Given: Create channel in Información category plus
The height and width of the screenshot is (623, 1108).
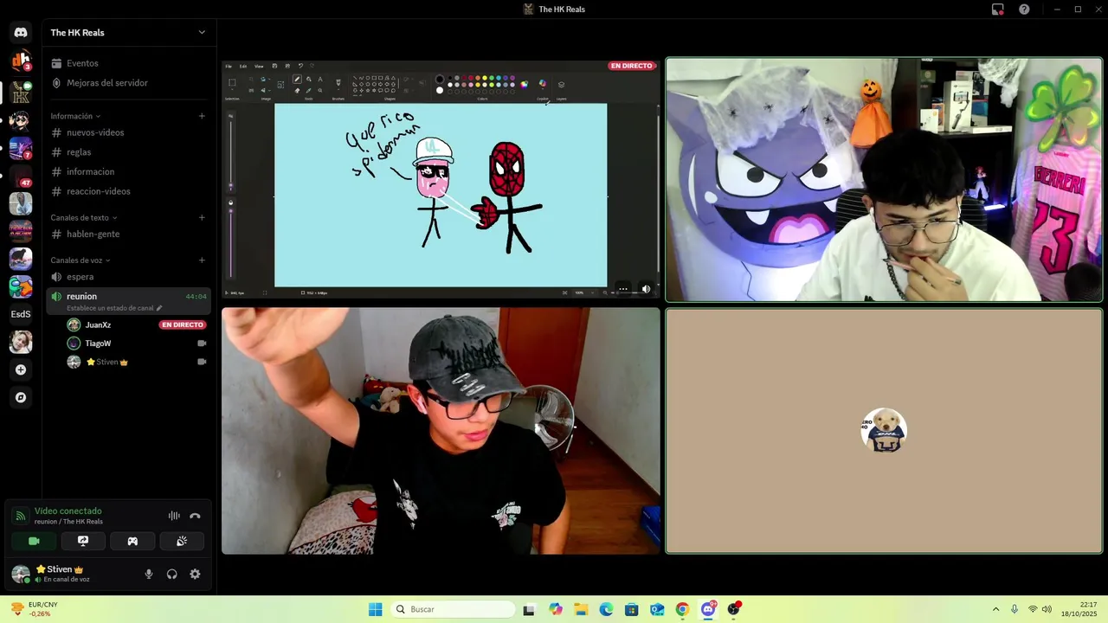Looking at the screenshot, I should pos(202,116).
